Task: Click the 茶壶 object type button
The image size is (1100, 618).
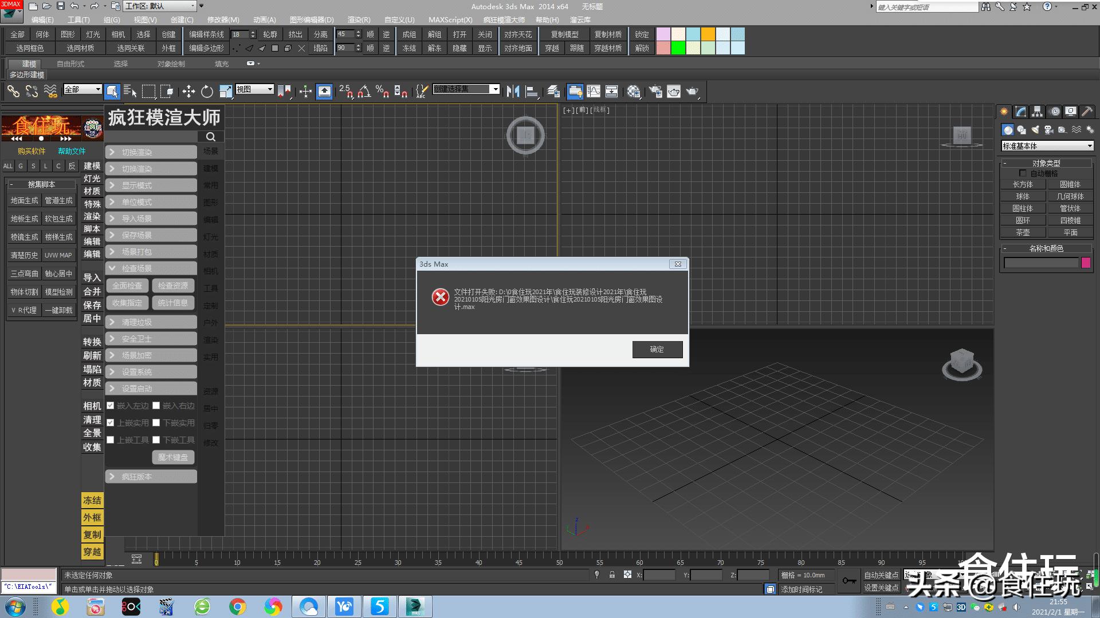Action: click(1023, 233)
